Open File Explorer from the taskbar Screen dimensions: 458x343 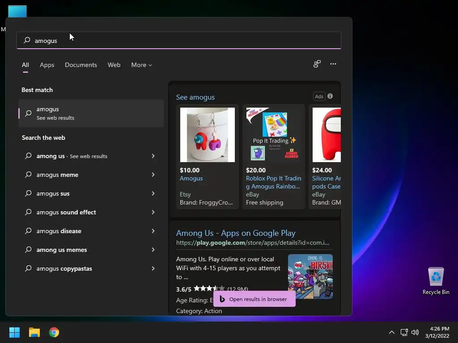[34, 332]
